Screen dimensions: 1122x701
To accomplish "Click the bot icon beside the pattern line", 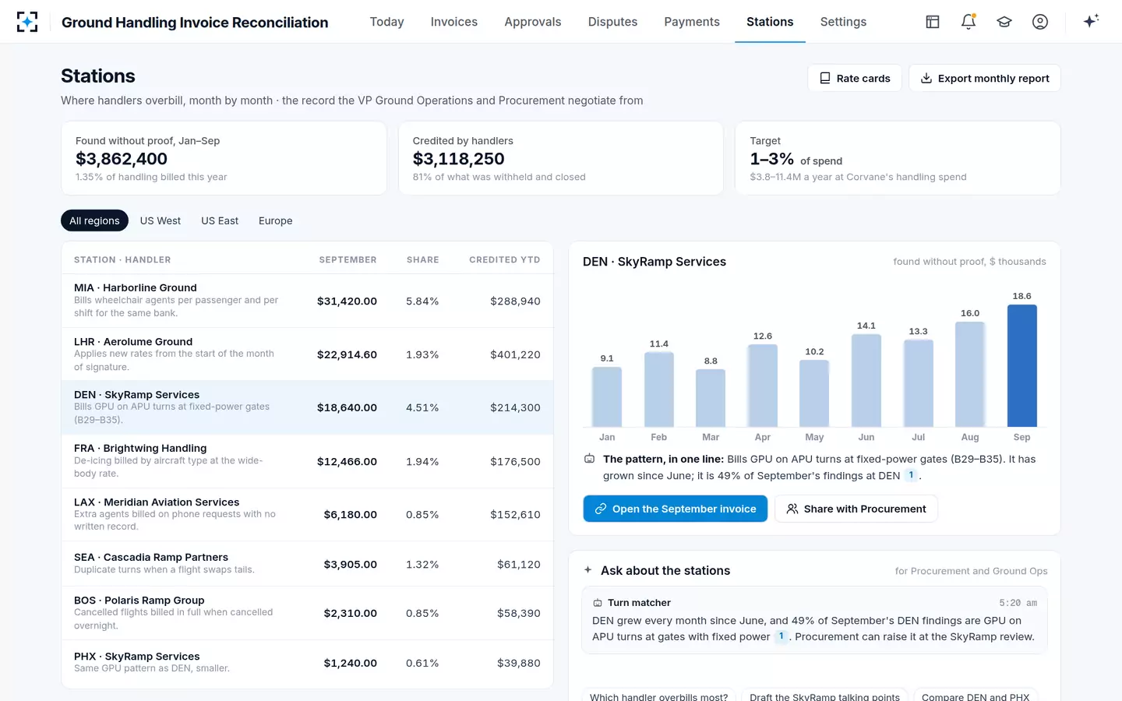I will (x=590, y=459).
